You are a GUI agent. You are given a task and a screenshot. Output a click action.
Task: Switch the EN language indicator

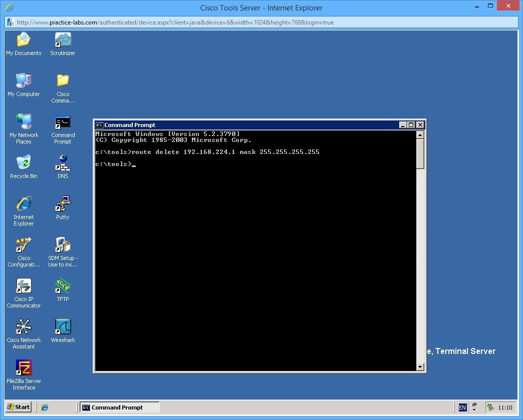tap(462, 406)
